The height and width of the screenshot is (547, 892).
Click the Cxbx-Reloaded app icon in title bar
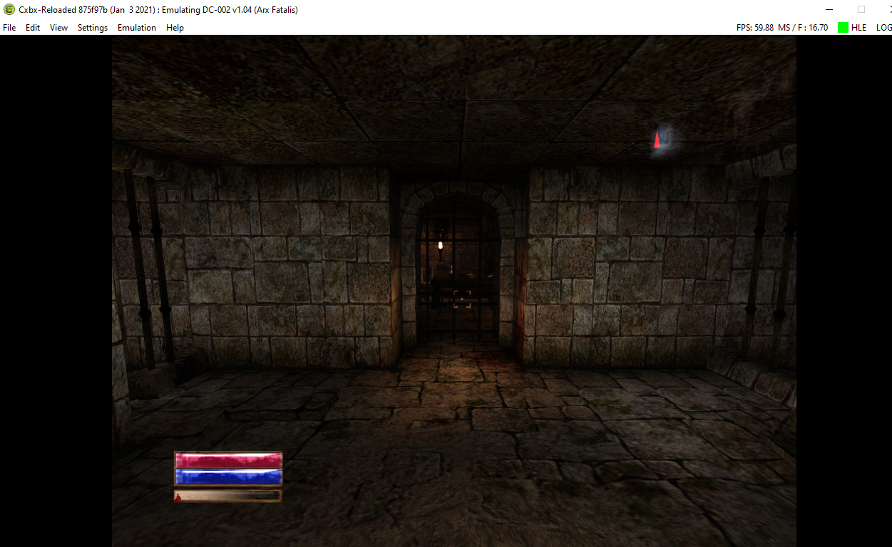coord(9,10)
